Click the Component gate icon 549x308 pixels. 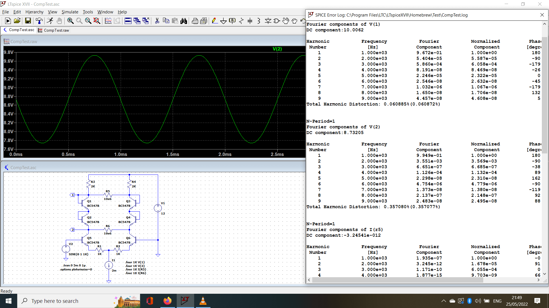277,21
